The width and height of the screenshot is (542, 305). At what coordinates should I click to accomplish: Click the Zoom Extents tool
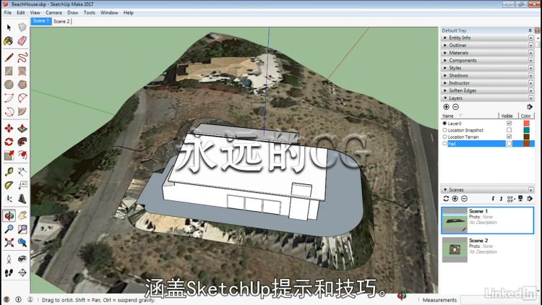9,242
